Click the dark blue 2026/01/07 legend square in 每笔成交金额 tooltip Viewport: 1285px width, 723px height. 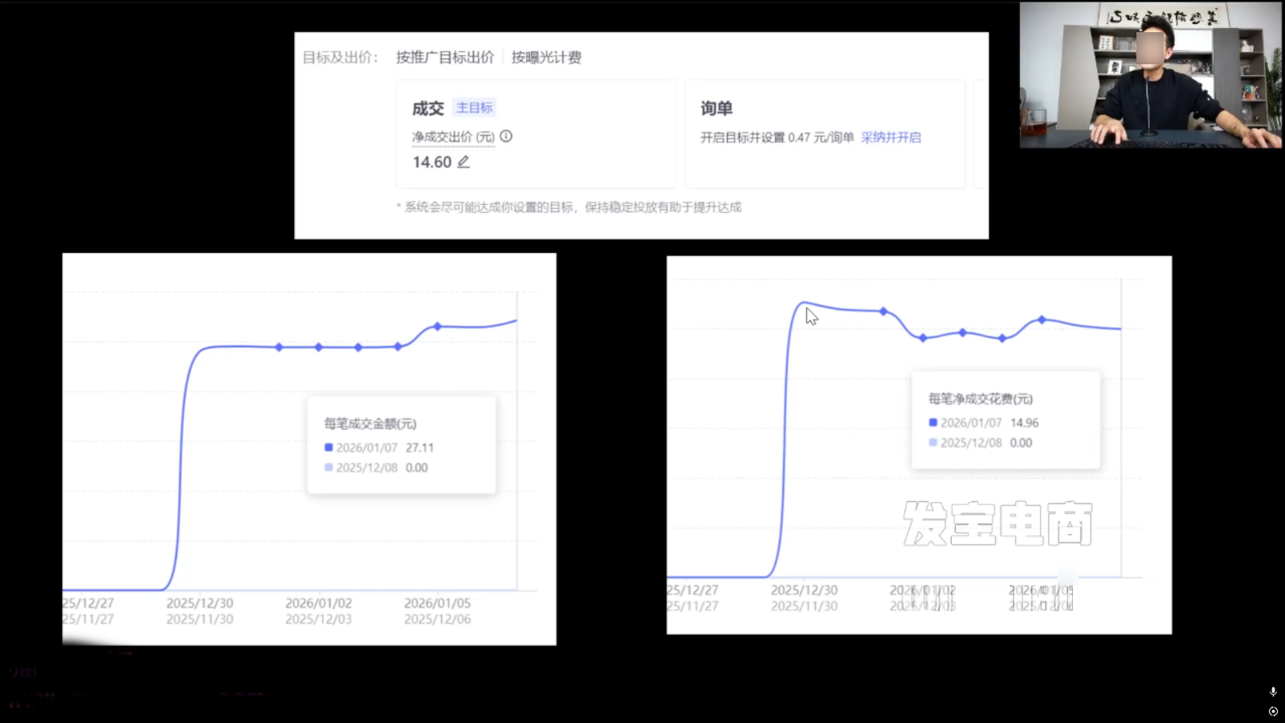[328, 447]
